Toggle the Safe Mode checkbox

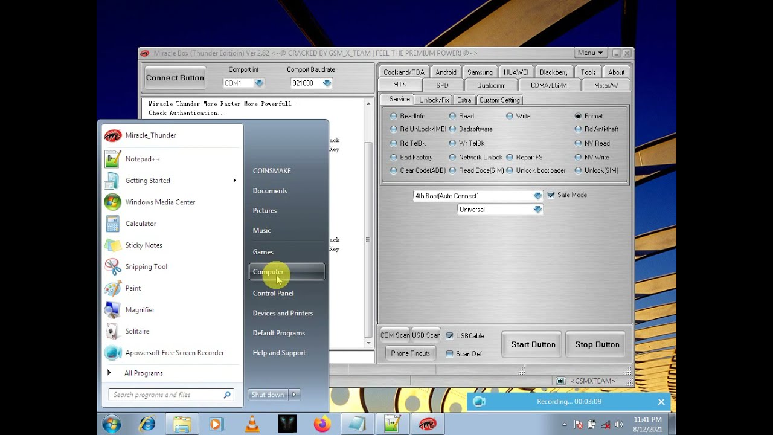point(551,195)
